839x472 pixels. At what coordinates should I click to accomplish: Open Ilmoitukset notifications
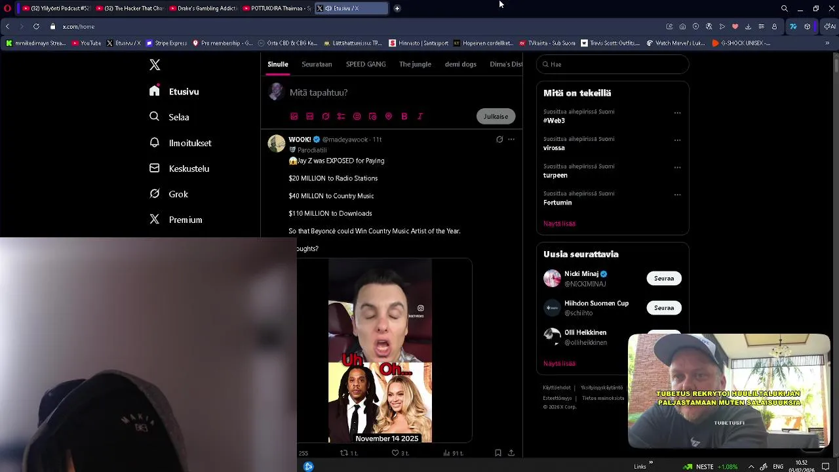tap(180, 143)
